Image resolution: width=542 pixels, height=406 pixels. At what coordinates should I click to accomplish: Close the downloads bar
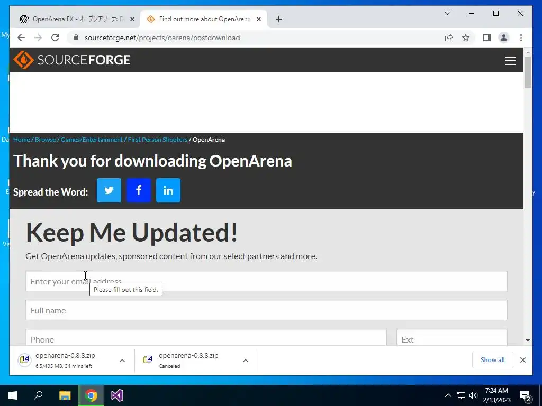(x=522, y=360)
